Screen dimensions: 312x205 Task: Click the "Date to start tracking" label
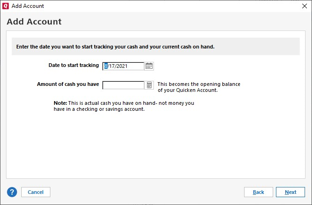73,66
